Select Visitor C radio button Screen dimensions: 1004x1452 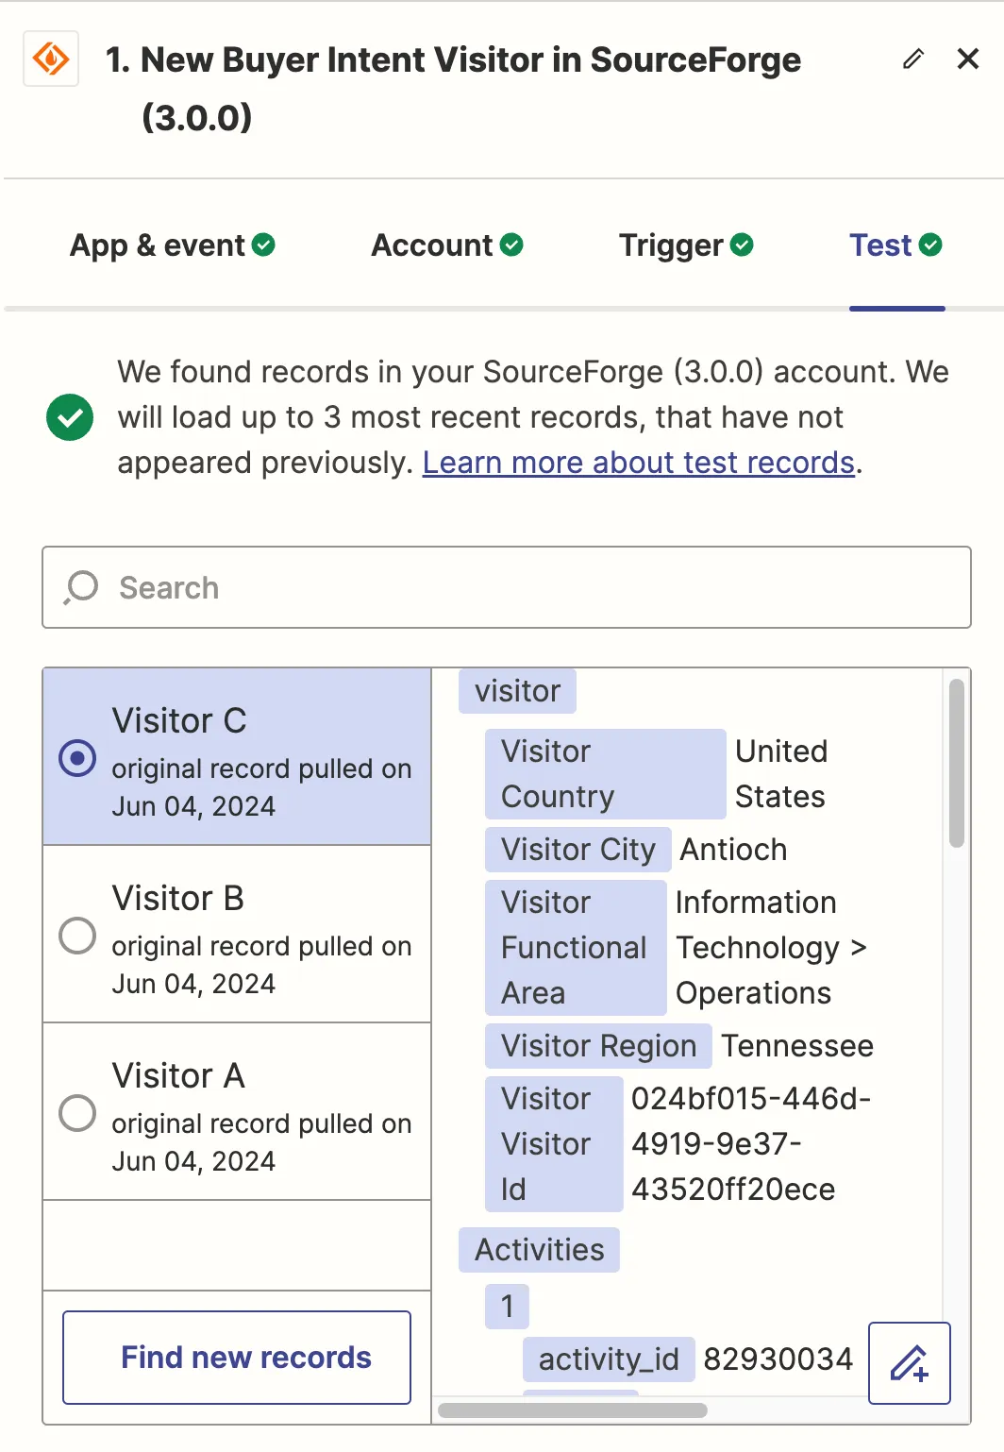(x=77, y=757)
